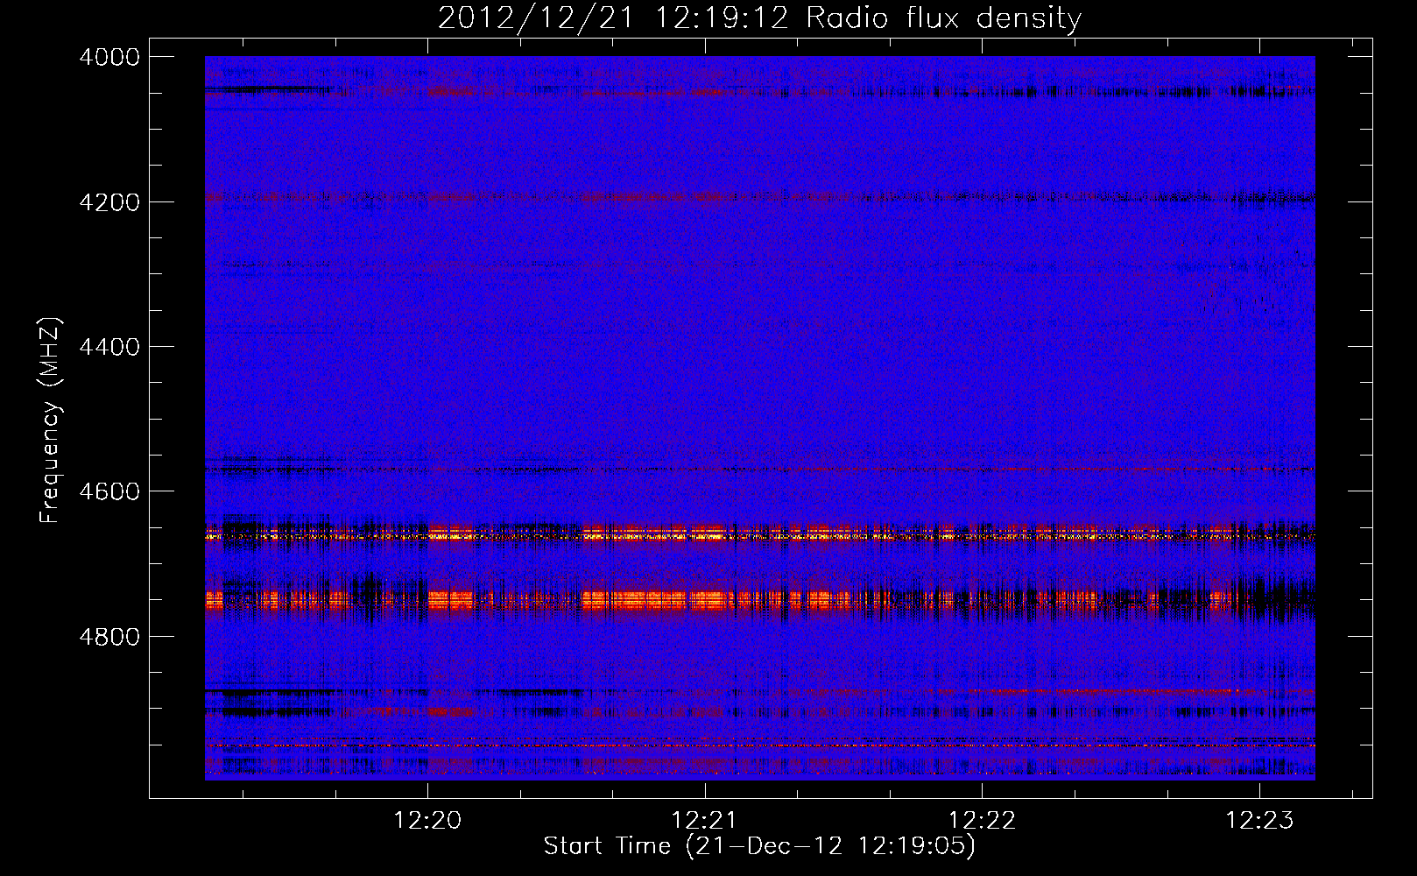Click the "Frequency (MHZ)" axis title
Image resolution: width=1417 pixels, height=876 pixels.
pos(52,420)
